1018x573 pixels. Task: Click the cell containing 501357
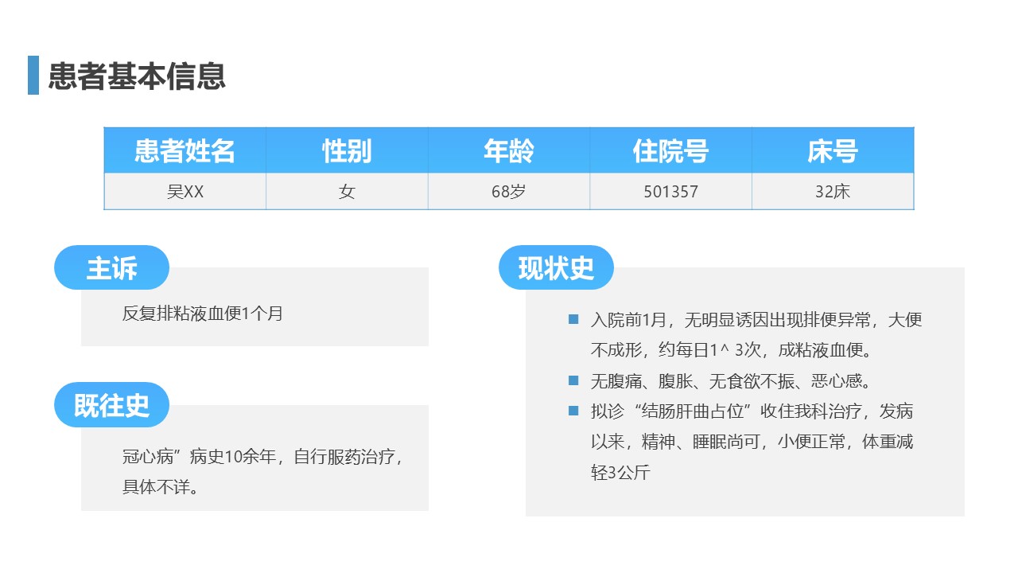point(670,192)
